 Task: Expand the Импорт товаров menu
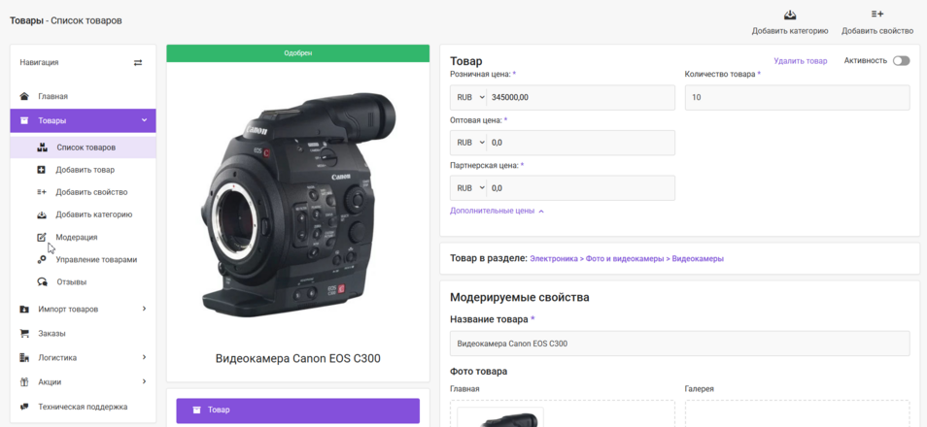click(144, 310)
